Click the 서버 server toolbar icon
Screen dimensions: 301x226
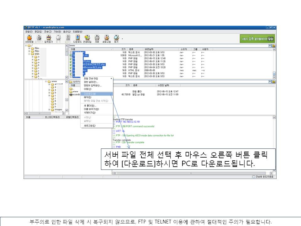(x=97, y=38)
